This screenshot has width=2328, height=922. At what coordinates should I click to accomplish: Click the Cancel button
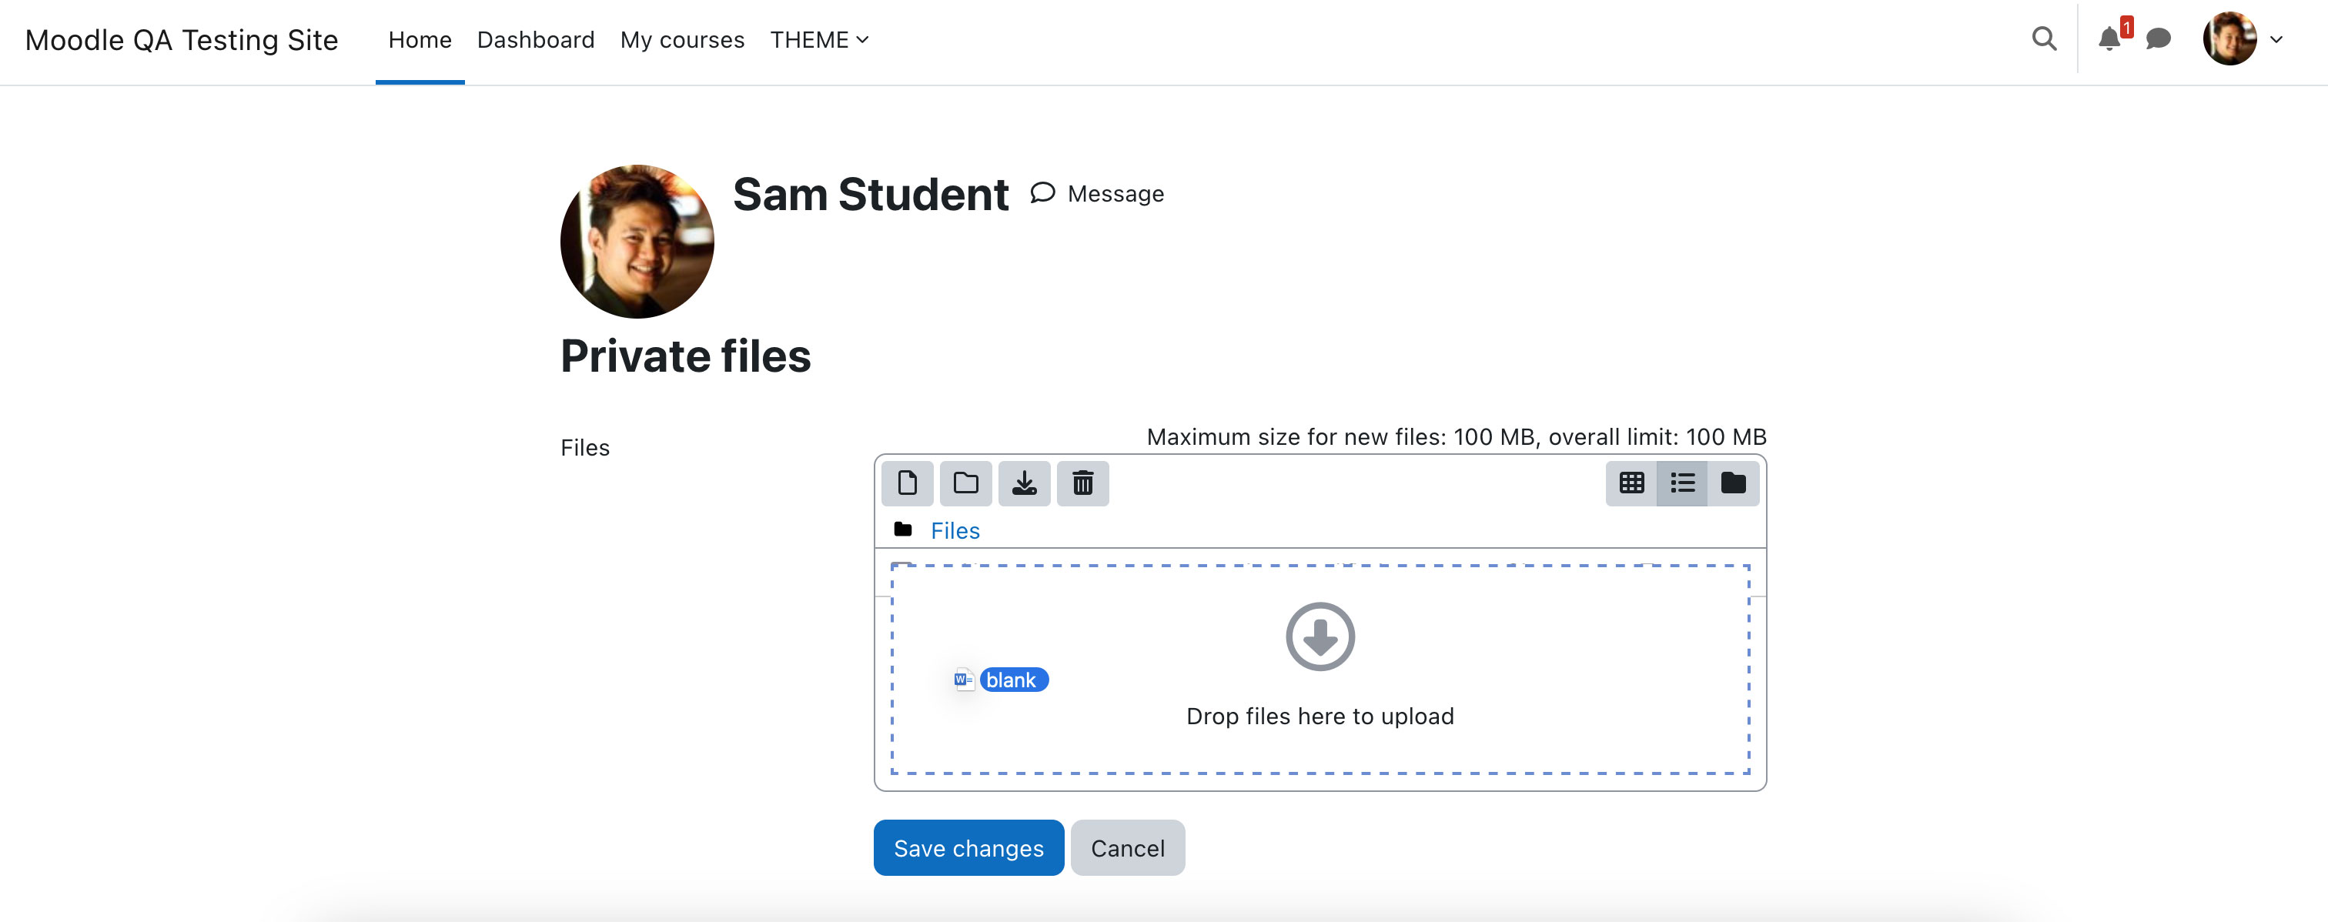(1127, 847)
